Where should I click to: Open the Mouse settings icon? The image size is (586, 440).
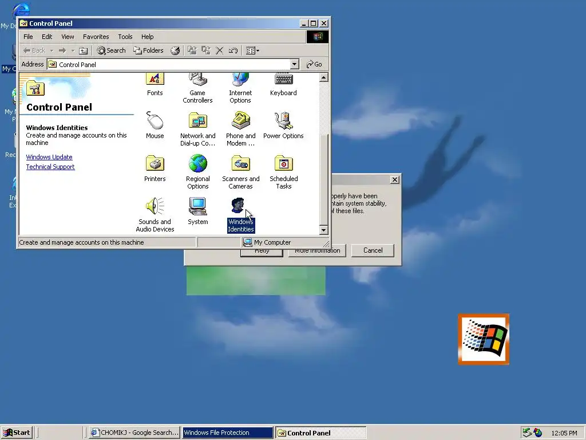coord(155,125)
